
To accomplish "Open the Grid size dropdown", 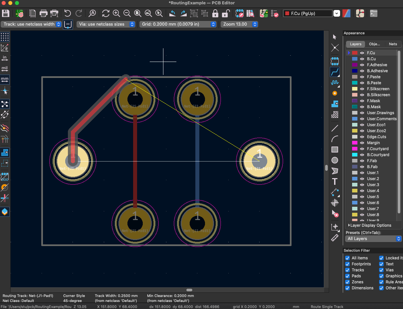I will [213, 24].
